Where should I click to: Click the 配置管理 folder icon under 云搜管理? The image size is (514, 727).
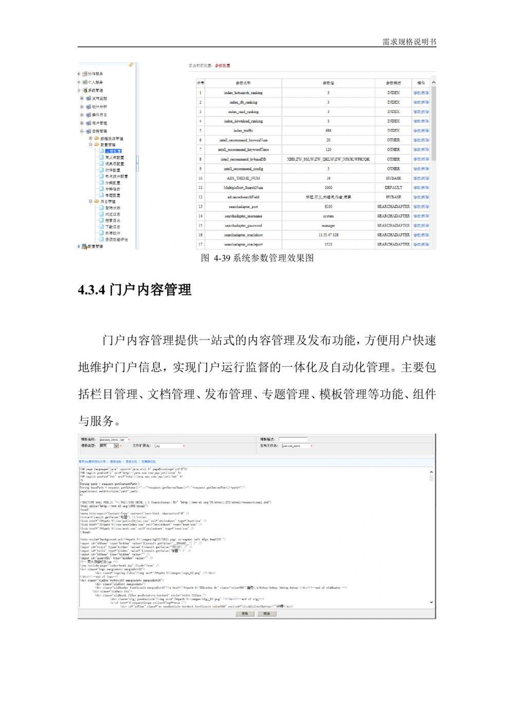click(x=97, y=145)
